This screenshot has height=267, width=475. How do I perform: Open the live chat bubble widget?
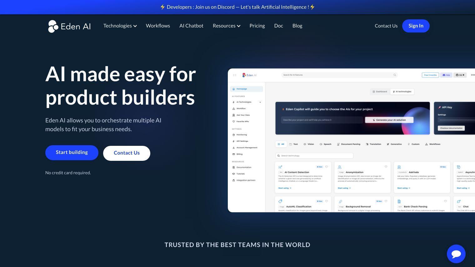[456, 254]
